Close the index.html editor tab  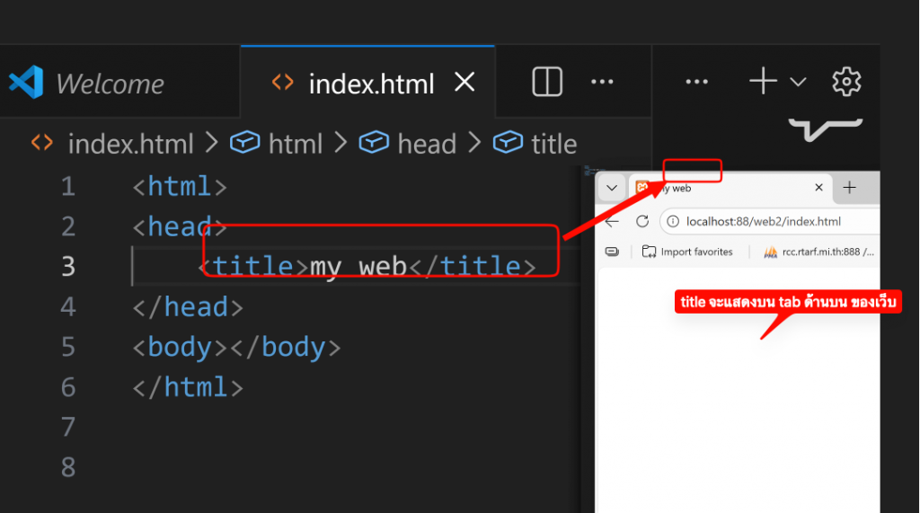point(464,83)
